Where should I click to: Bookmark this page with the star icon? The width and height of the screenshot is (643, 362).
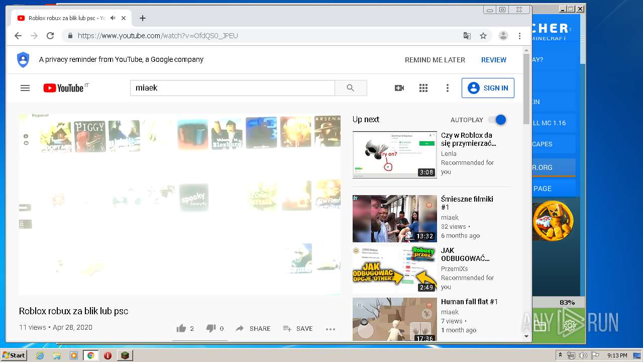pyautogui.click(x=483, y=36)
